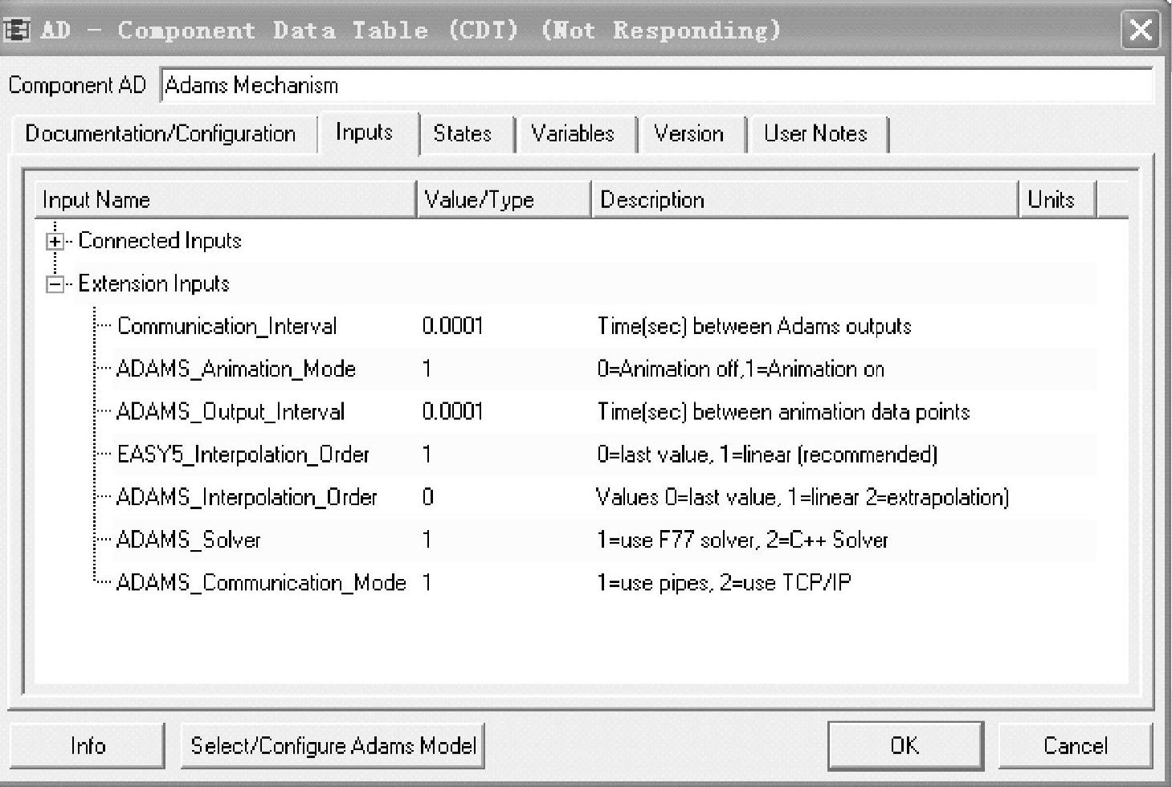Open the User Notes tab
Image resolution: width=1172 pixels, height=787 pixels.
(x=815, y=133)
